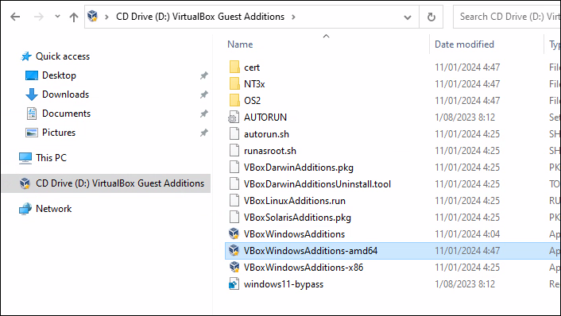561x316 pixels.
Task: Click the Network icon in sidebar
Action: click(x=25, y=209)
